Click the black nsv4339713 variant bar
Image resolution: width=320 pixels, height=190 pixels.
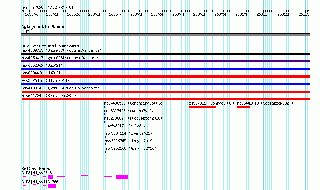pos(165,54)
